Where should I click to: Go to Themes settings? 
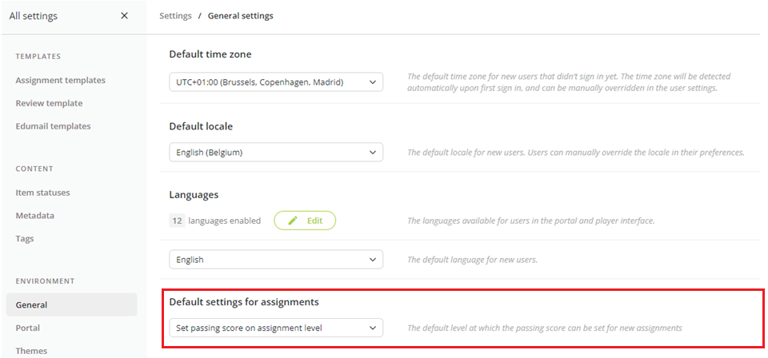[31, 351]
